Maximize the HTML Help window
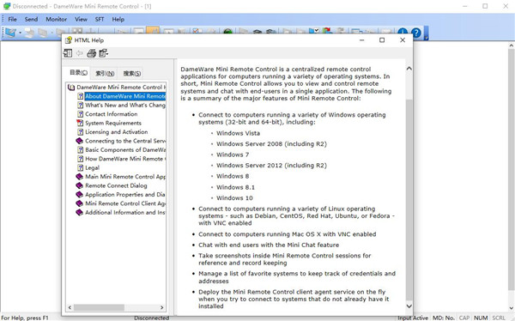The height and width of the screenshot is (321, 515). (x=382, y=40)
